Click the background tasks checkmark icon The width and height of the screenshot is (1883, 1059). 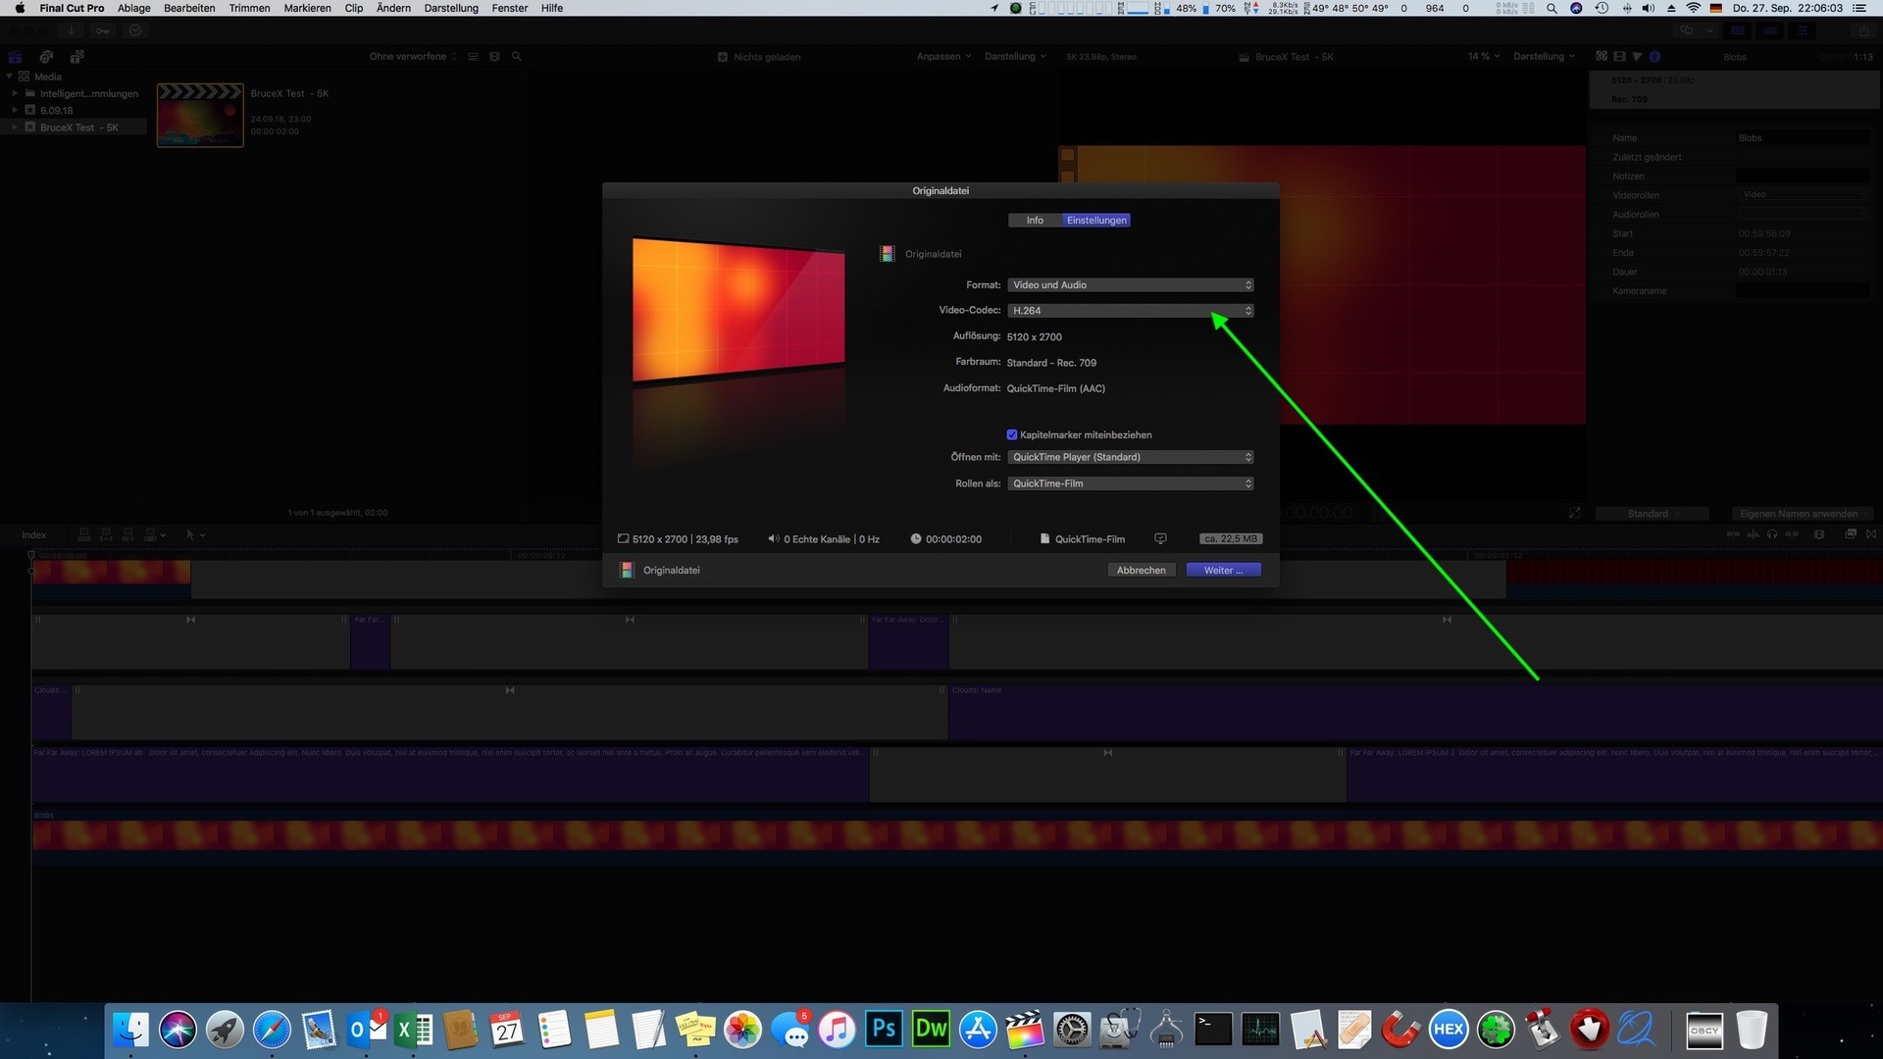(x=135, y=30)
